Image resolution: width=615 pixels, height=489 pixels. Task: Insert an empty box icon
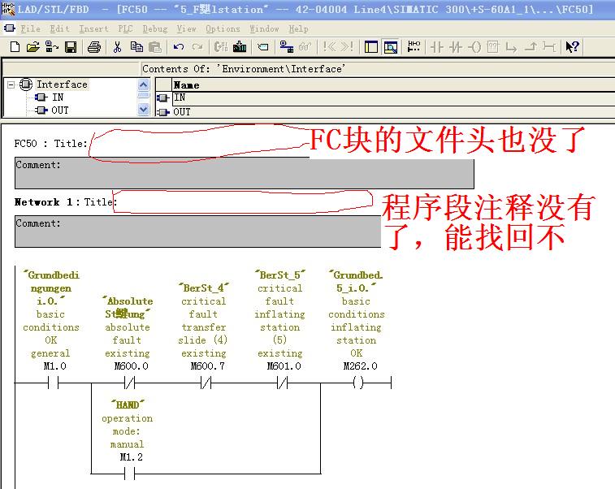point(492,47)
